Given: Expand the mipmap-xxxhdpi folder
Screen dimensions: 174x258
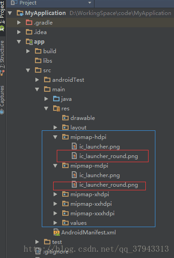Looking at the screenshot, I should [55, 213].
